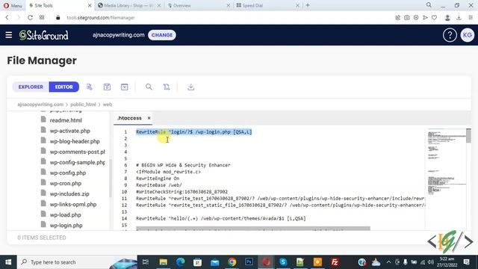Viewport: 478px width, 269px height.
Task: Click the file tree scrollbar
Action: (x=111, y=179)
